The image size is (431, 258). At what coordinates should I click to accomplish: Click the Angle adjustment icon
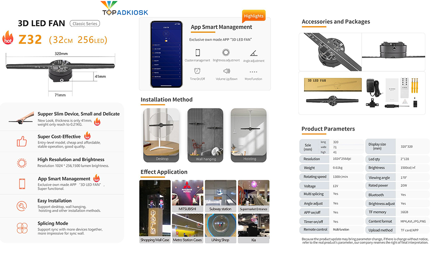pyautogui.click(x=253, y=53)
